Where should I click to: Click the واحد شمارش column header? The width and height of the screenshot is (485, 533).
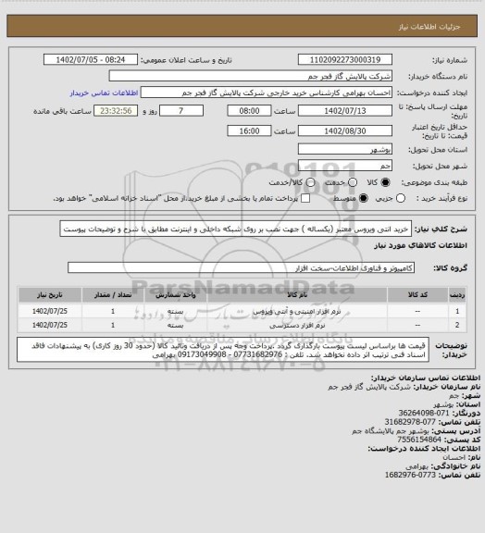(176, 295)
